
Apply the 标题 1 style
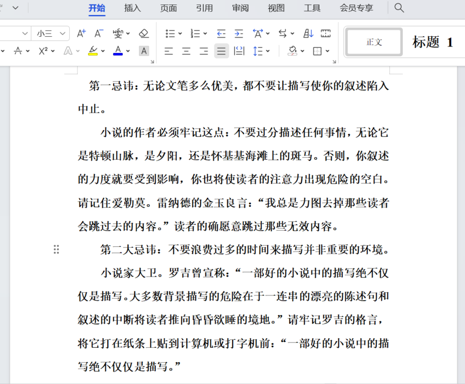pos(433,42)
